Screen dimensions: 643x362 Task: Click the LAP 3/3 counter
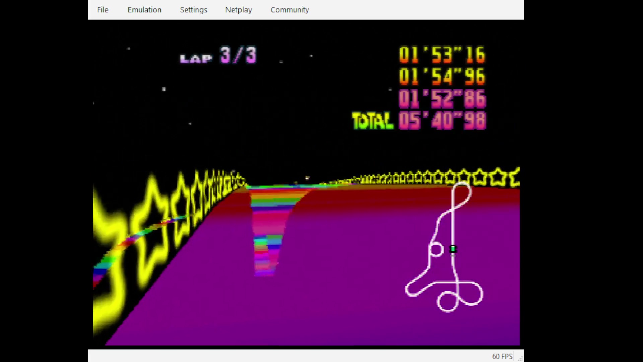click(218, 56)
